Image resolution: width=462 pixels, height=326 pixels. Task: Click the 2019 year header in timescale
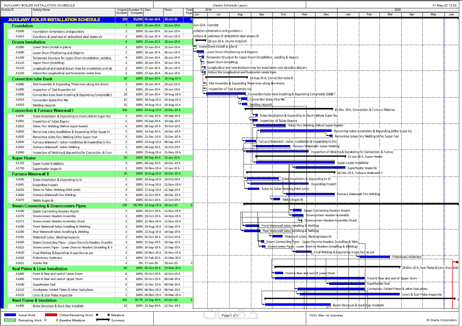[x=209, y=10]
